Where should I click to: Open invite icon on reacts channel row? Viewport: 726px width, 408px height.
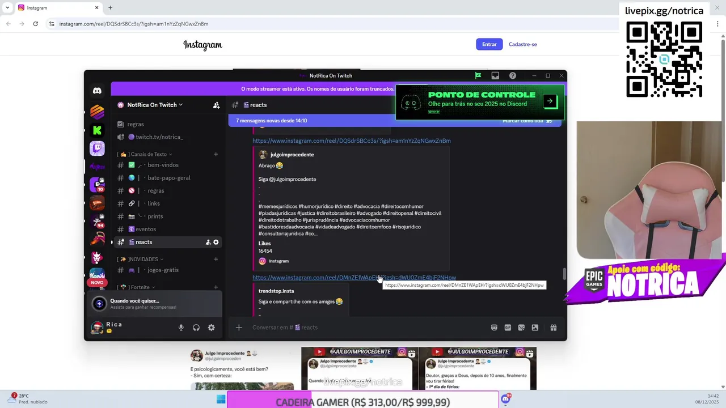[208, 242]
